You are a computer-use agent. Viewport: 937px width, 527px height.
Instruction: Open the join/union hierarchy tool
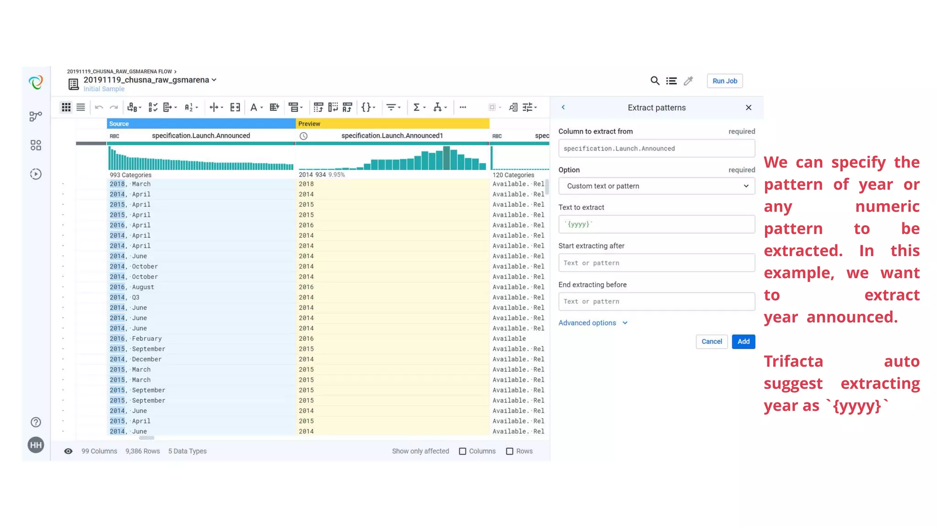(x=440, y=107)
